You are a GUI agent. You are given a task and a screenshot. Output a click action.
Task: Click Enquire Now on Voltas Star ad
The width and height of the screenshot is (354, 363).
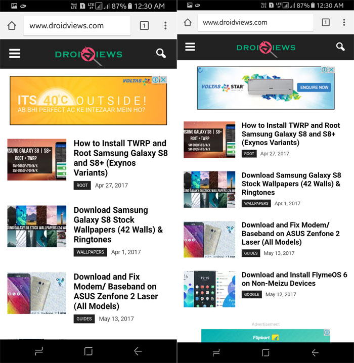(x=314, y=87)
